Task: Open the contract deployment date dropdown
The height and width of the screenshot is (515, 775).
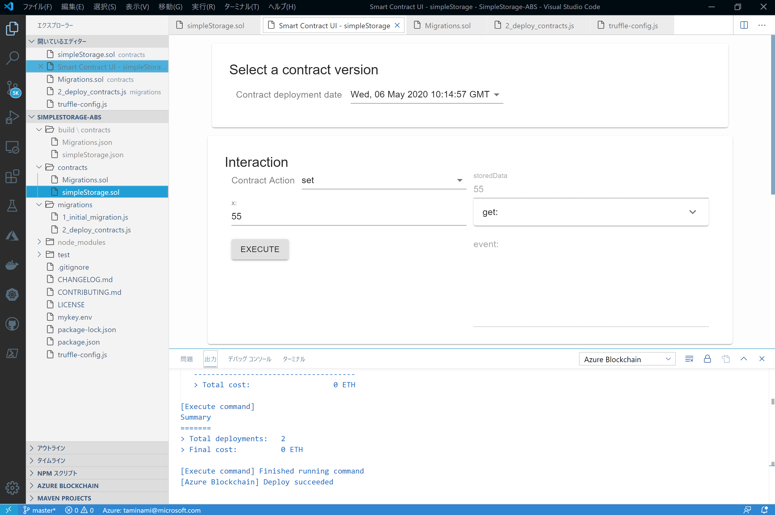Action: (x=426, y=95)
